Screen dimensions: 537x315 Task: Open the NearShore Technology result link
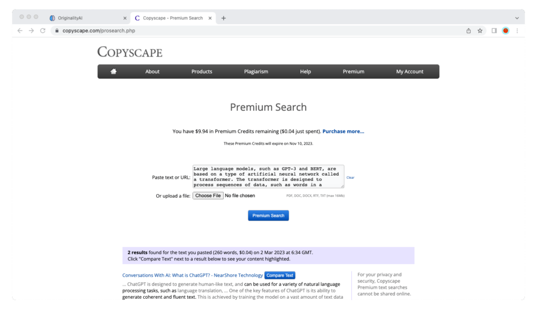(x=192, y=275)
